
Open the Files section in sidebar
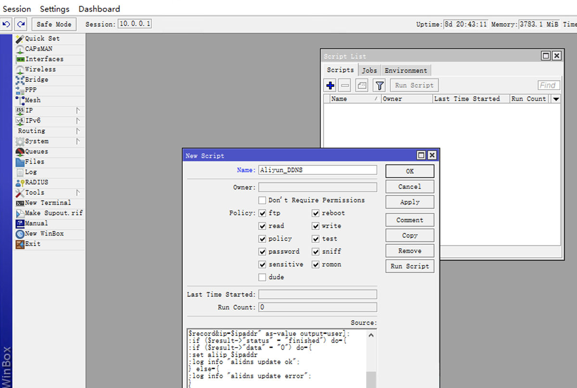pyautogui.click(x=34, y=162)
